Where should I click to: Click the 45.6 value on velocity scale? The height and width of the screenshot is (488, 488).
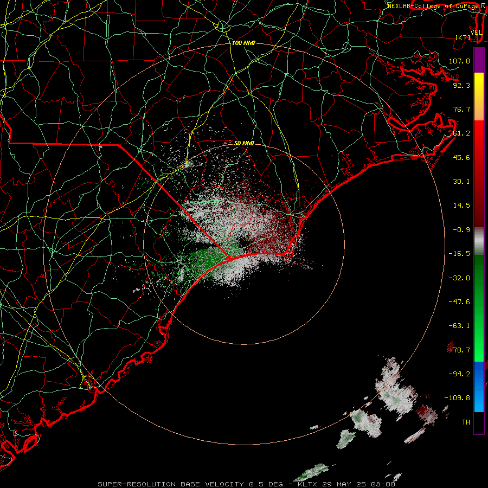(x=461, y=157)
